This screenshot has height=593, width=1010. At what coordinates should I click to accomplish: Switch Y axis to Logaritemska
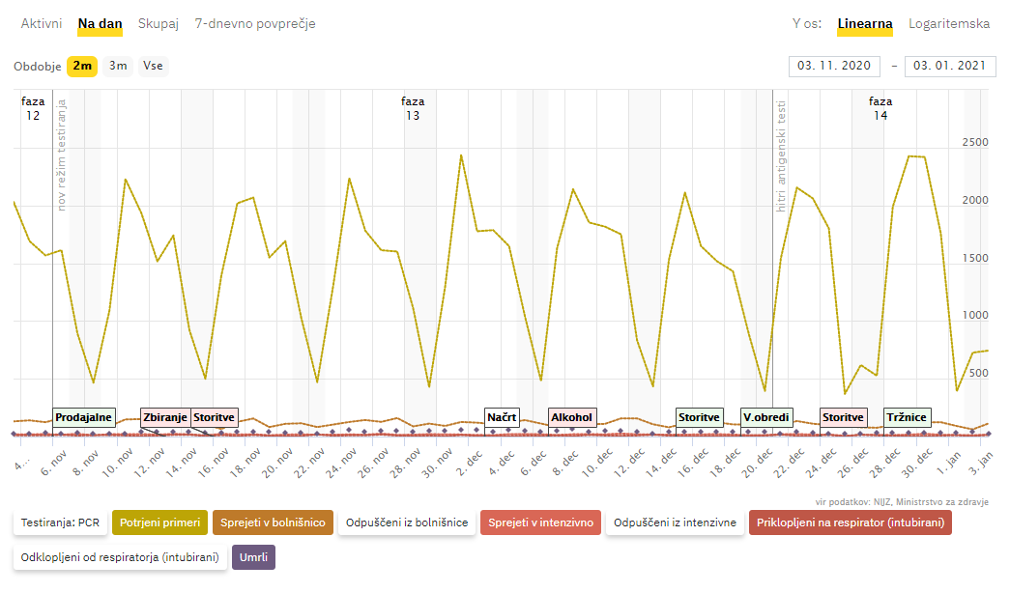coord(949,23)
